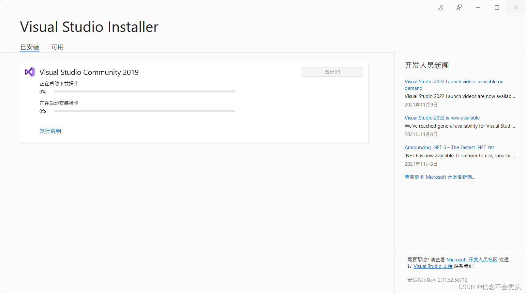The height and width of the screenshot is (293, 526).
Task: Close the Visual Studio Installer window
Action: pos(516,7)
